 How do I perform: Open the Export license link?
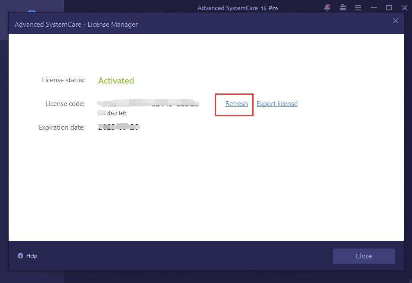[x=277, y=104]
